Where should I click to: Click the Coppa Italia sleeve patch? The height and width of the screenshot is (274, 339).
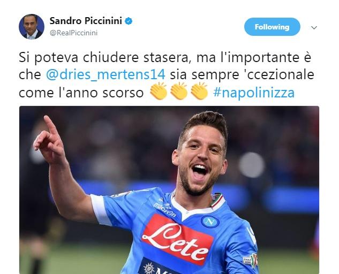click(250, 261)
